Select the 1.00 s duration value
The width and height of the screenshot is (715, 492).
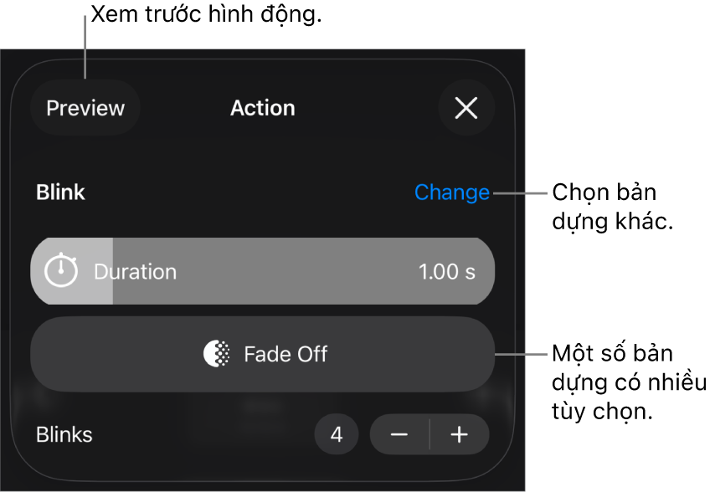(x=446, y=272)
